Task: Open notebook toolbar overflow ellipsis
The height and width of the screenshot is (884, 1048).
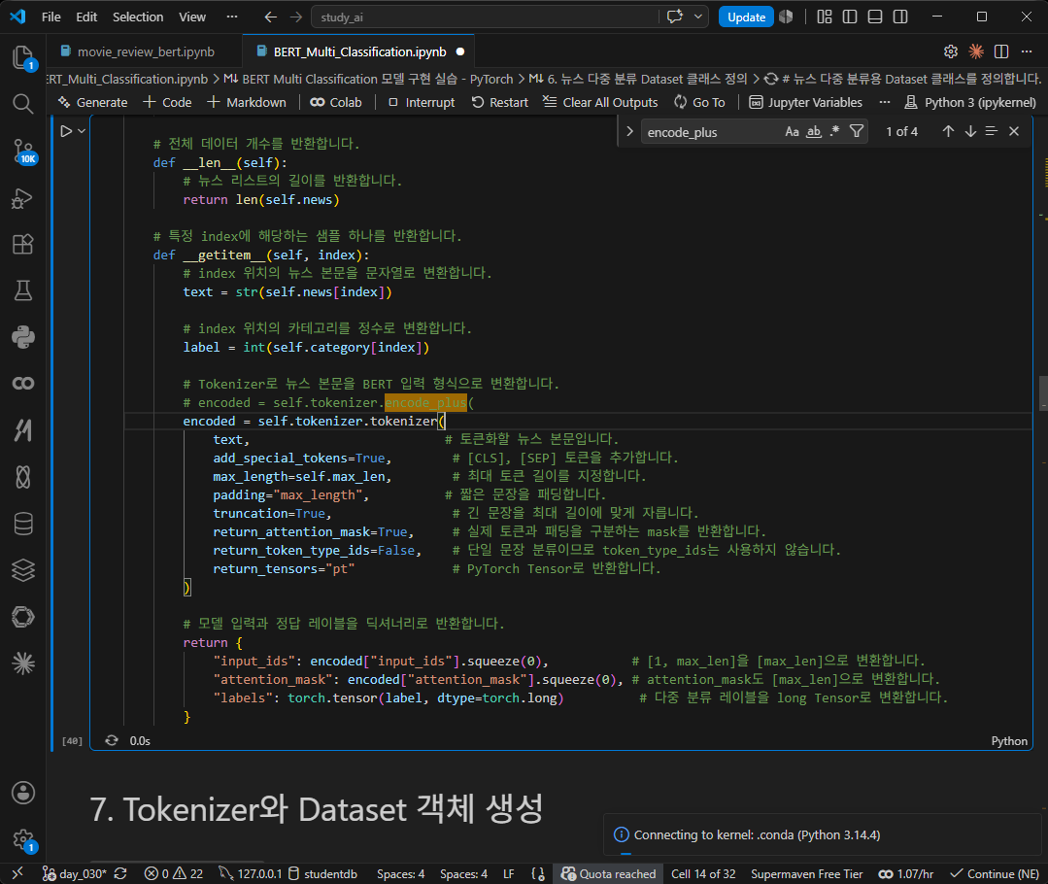Action: [884, 102]
